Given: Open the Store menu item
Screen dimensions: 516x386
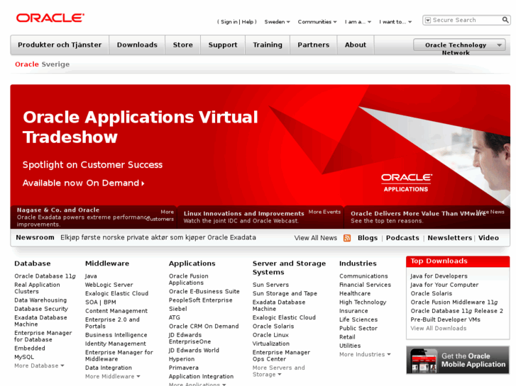Looking at the screenshot, I should point(182,45).
